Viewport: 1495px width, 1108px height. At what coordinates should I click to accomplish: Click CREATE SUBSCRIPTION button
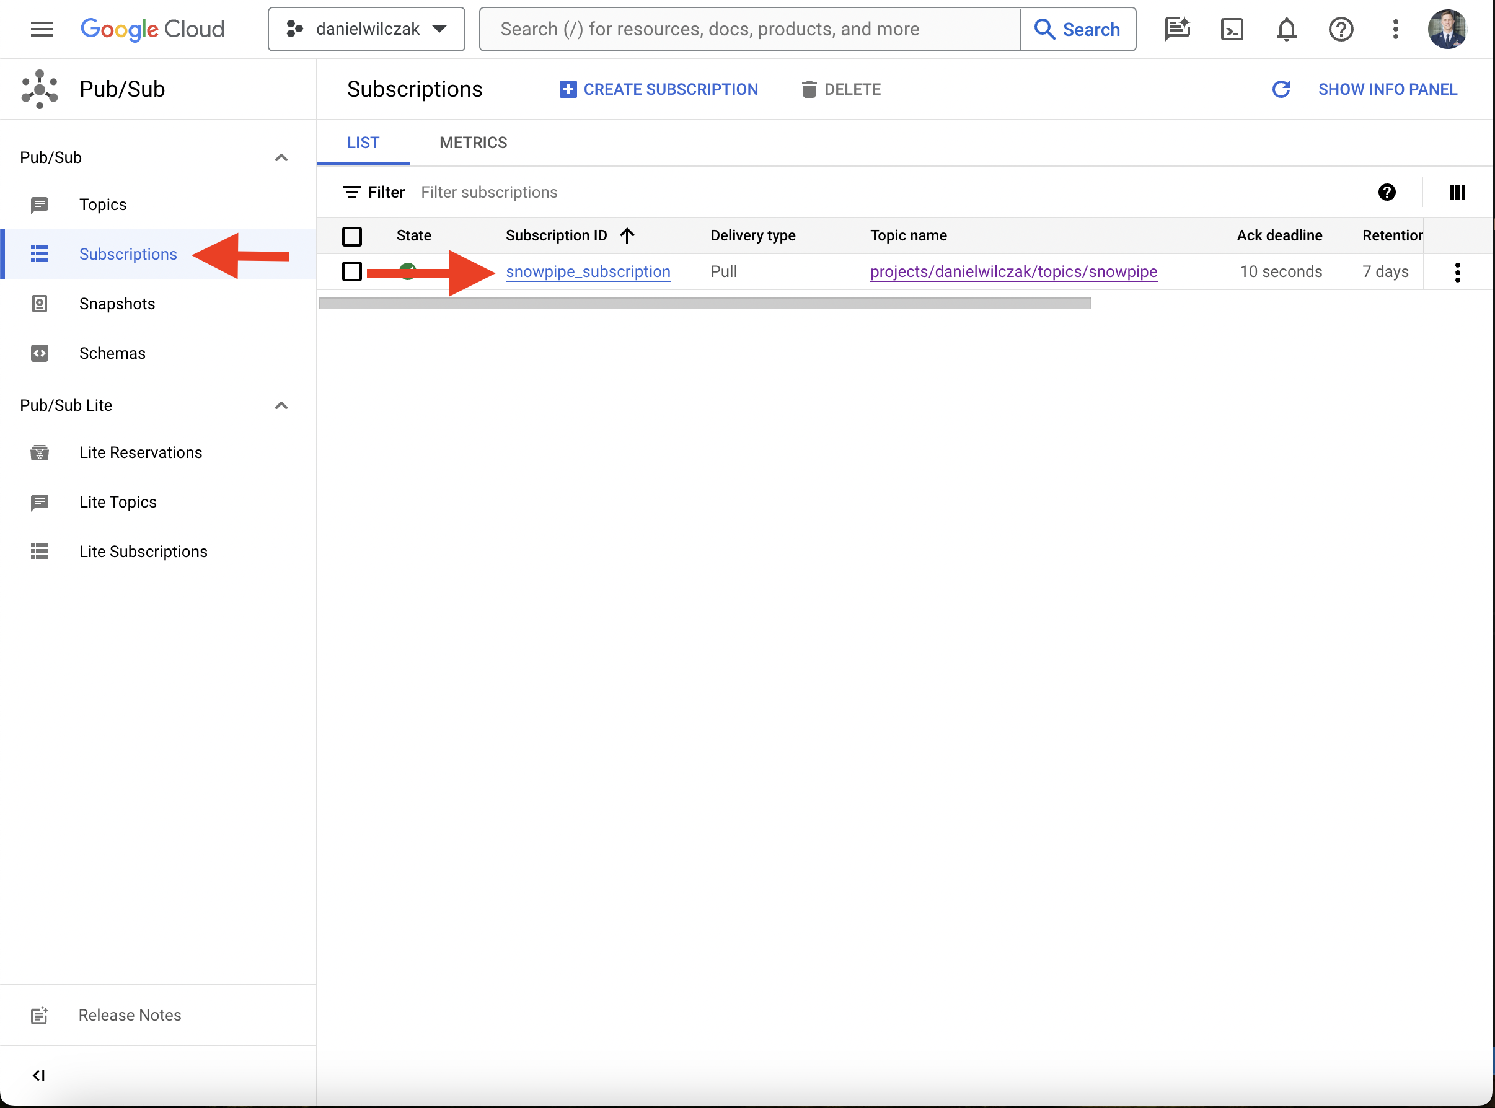pos(659,89)
